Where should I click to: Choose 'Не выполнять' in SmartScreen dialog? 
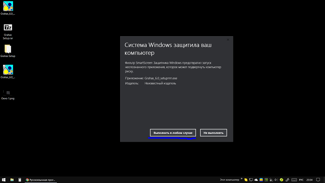tap(213, 133)
